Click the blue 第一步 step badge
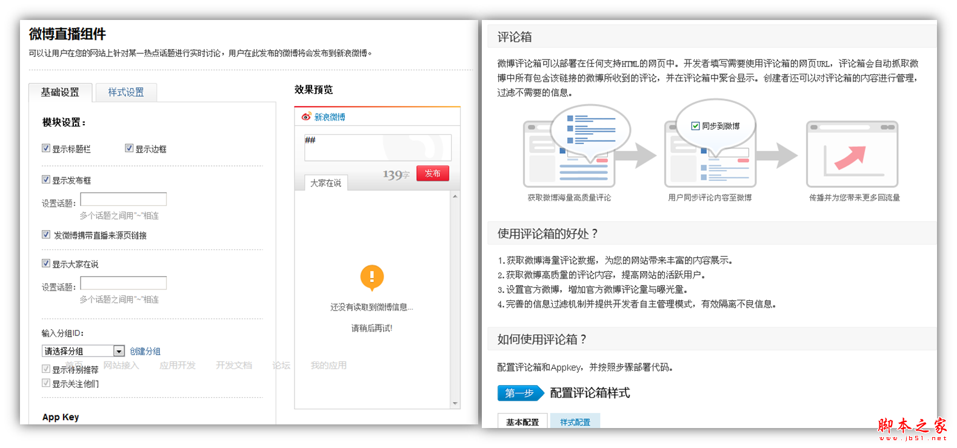Viewport: 957px width, 448px height. (520, 393)
